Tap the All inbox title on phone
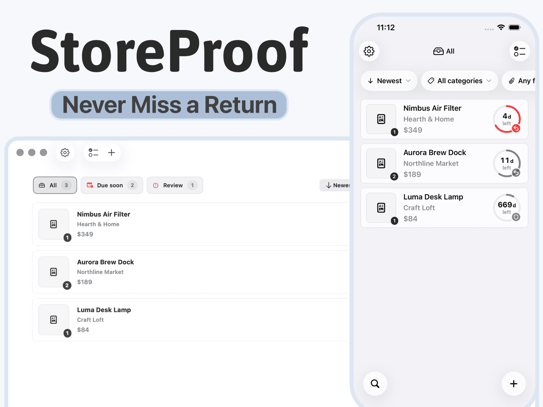Viewport: 543px width, 407px height. click(x=444, y=51)
